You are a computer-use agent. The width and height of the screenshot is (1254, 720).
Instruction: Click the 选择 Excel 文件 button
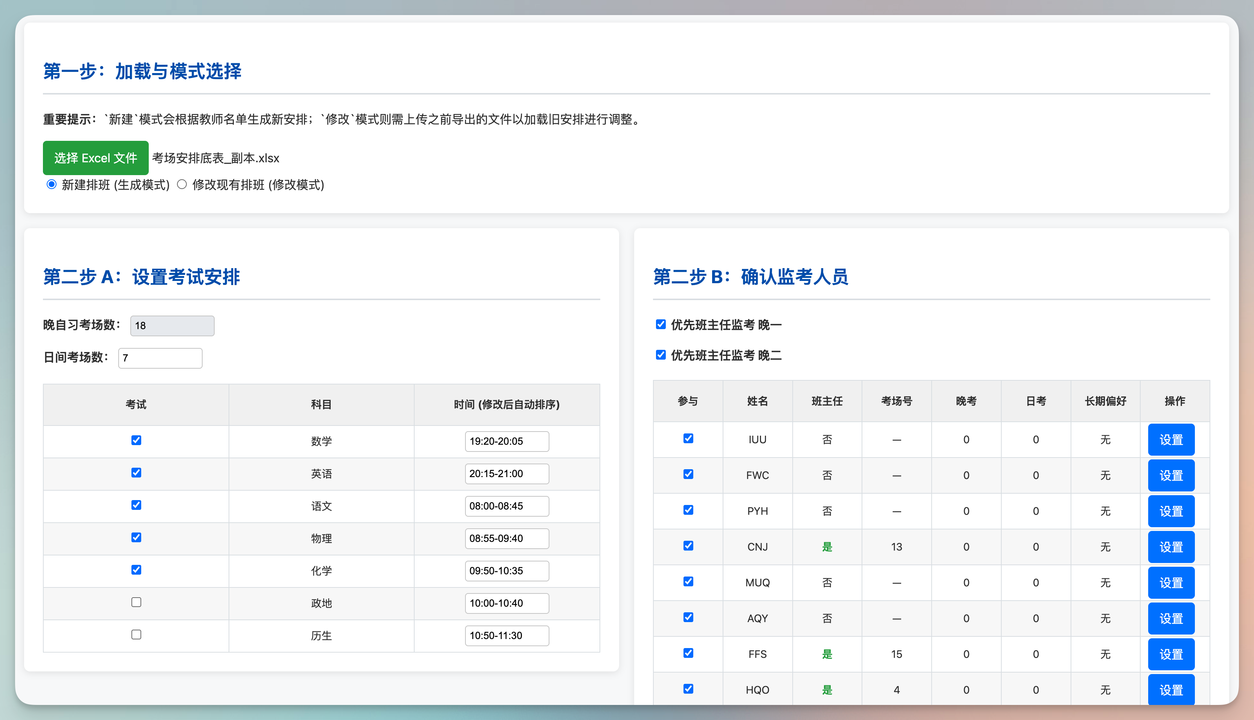tap(95, 158)
